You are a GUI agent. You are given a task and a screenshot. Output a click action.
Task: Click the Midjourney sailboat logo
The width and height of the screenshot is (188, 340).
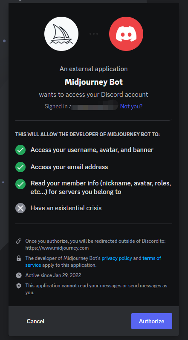click(x=61, y=34)
